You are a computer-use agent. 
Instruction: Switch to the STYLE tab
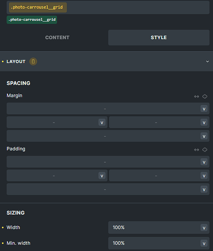159,38
